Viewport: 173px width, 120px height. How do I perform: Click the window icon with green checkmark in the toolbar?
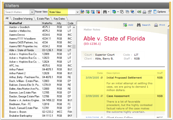click(114, 12)
